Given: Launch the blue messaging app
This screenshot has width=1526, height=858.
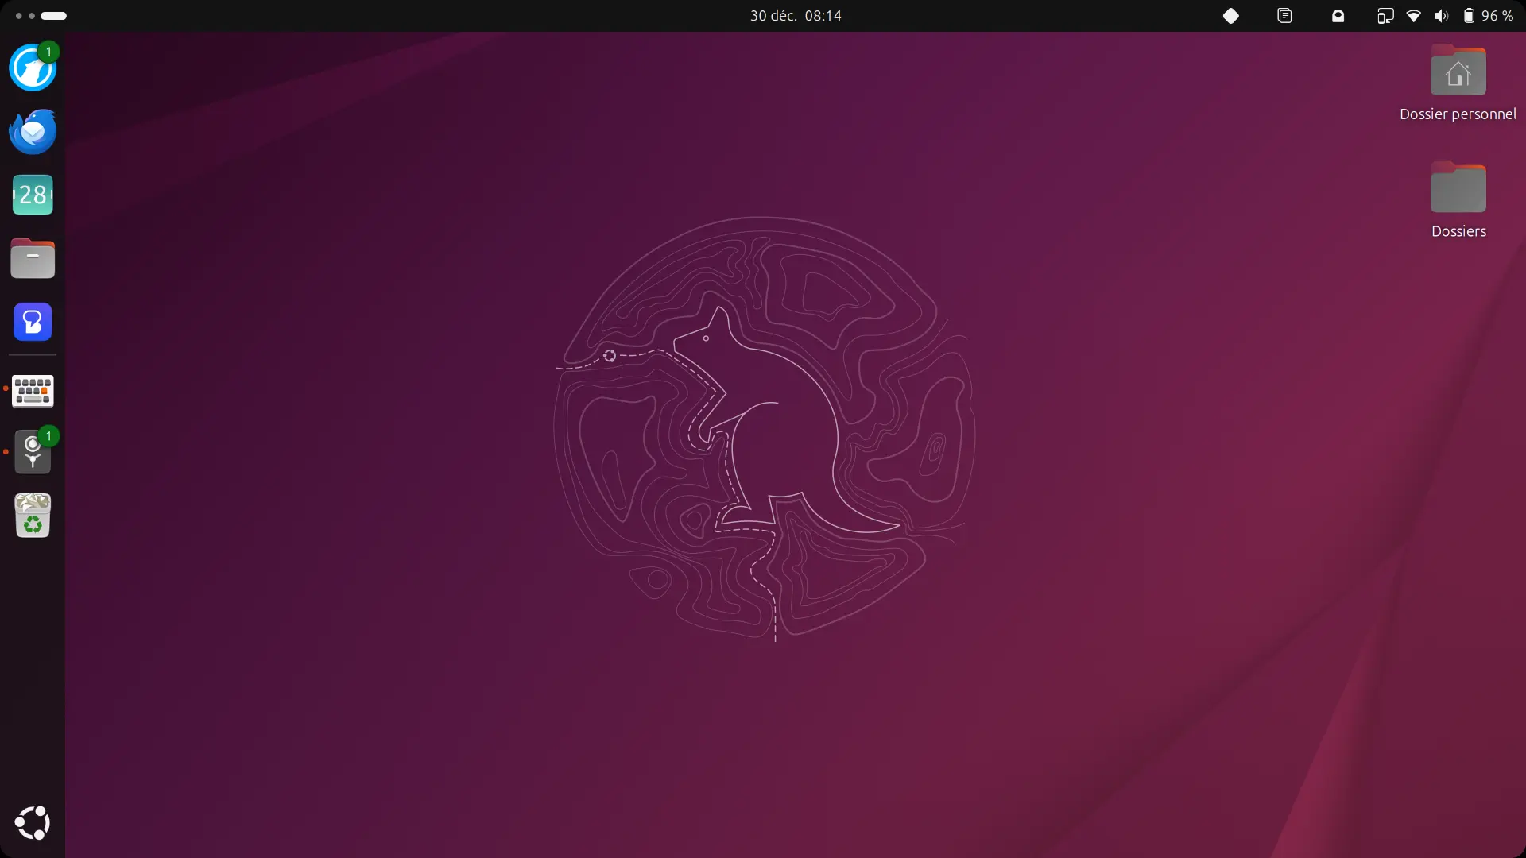Looking at the screenshot, I should tap(32, 322).
